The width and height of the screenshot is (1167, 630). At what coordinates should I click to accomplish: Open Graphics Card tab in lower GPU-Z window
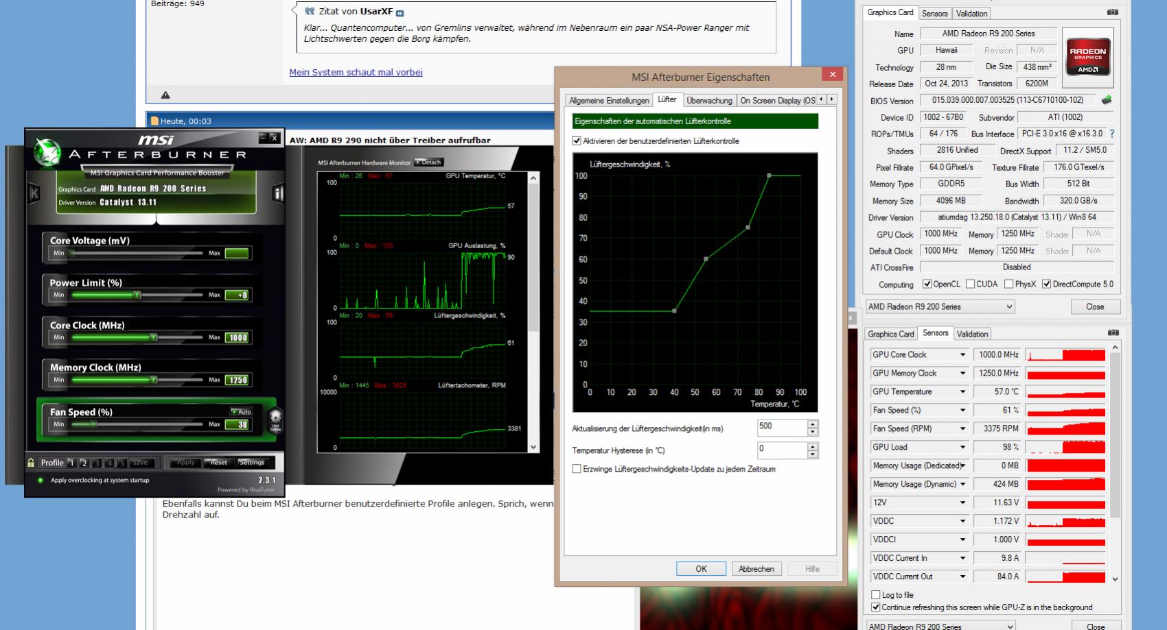point(891,334)
